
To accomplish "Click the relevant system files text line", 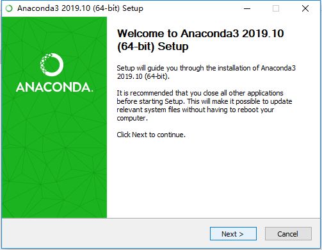I will 195,110.
